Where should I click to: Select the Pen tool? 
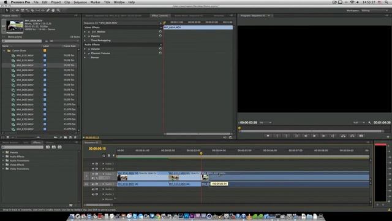pos(48,10)
